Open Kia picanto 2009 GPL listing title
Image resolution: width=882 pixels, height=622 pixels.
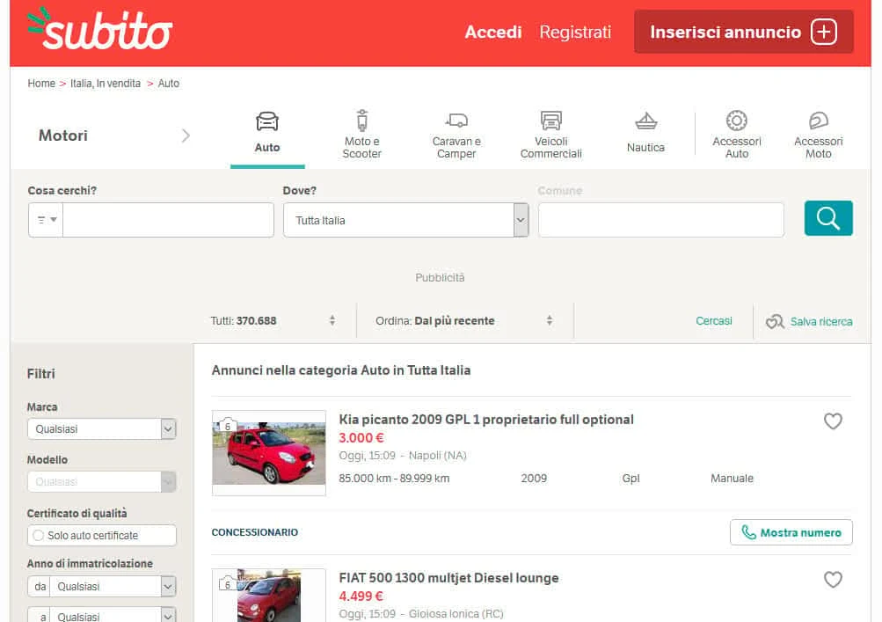pos(486,420)
